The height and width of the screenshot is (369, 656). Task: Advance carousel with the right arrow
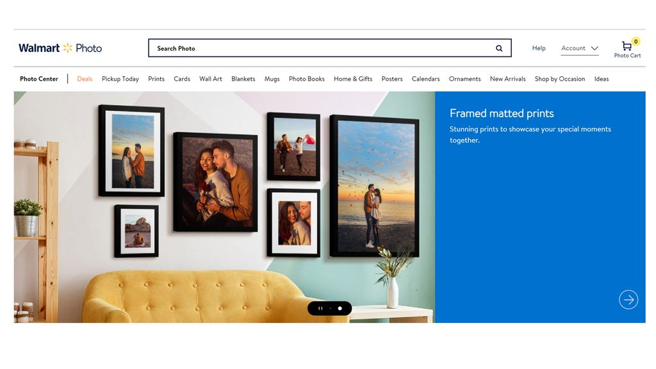pos(628,299)
